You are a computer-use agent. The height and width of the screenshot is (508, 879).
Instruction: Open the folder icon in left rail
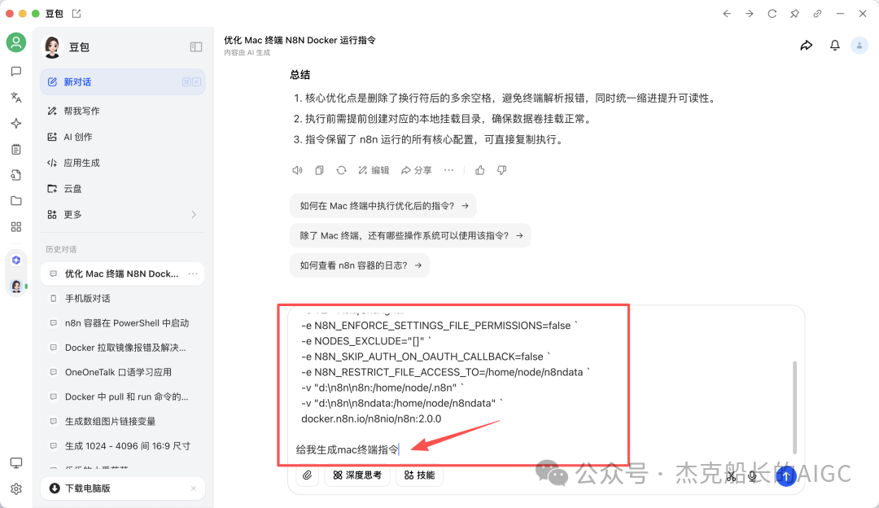coord(15,201)
